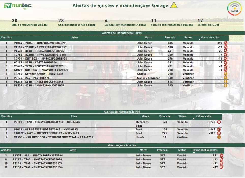The height and width of the screenshot is (178, 245).
Task: Click red X icon for asset 91267 - 7760
Action: click(x=221, y=159)
